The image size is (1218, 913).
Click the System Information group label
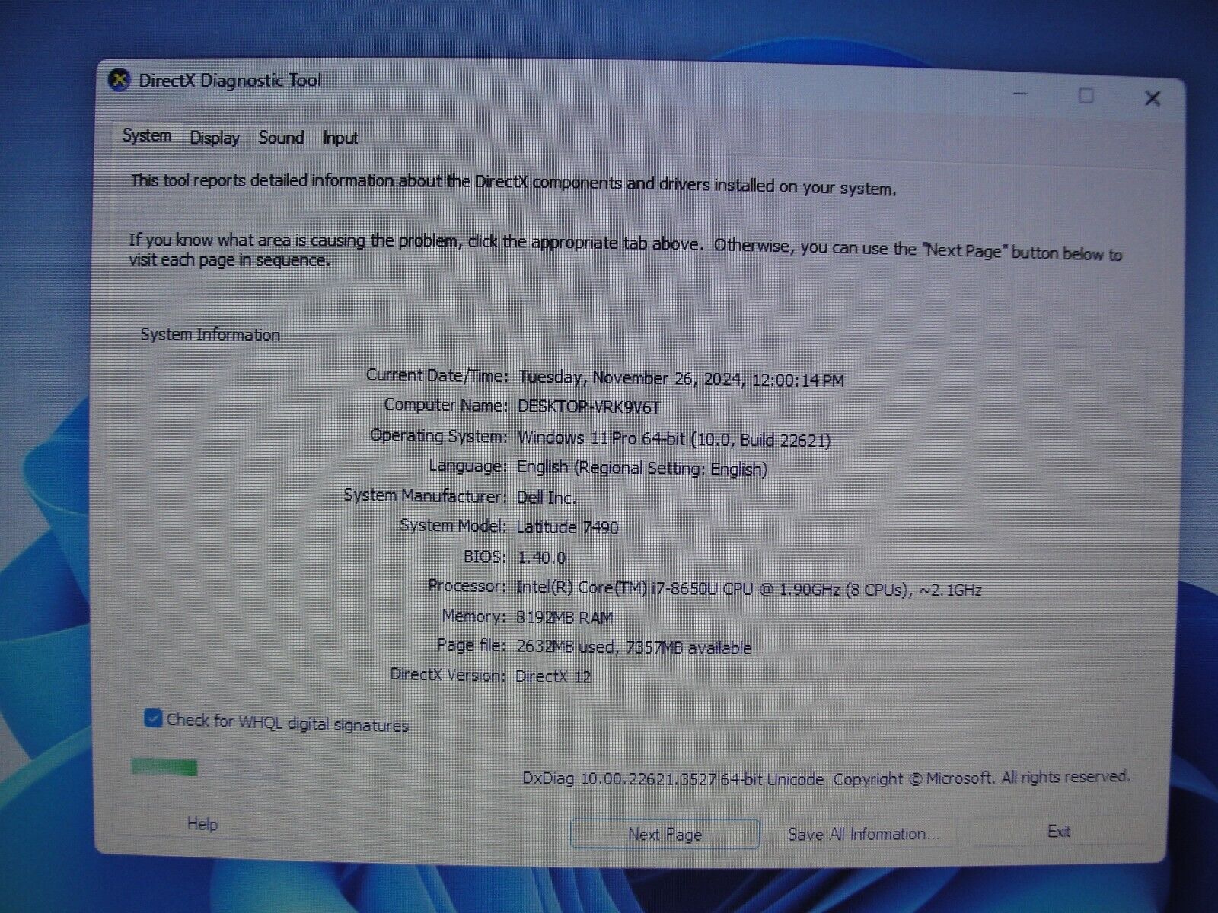[210, 335]
